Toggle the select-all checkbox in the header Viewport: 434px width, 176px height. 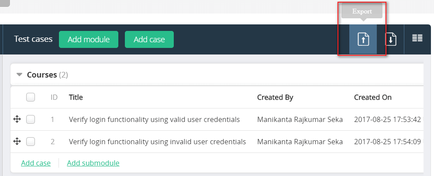click(31, 97)
